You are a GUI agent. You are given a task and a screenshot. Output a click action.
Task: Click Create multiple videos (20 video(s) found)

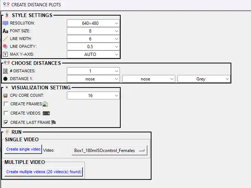[x=44, y=172]
